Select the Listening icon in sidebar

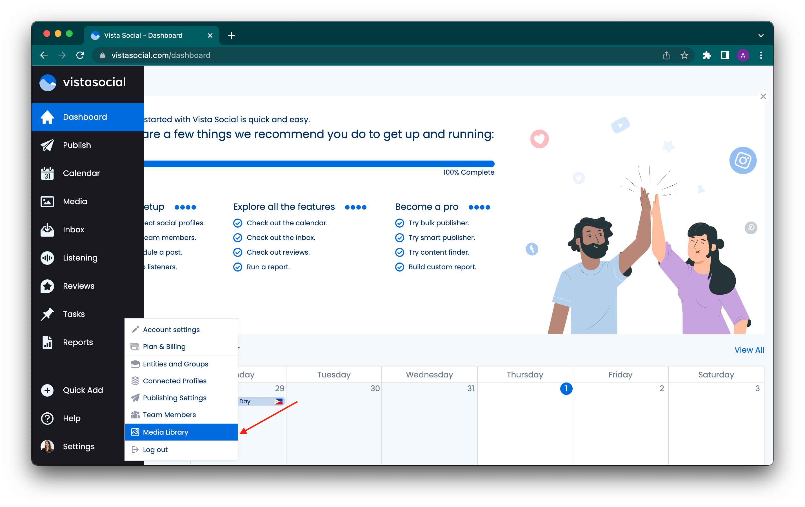click(47, 258)
